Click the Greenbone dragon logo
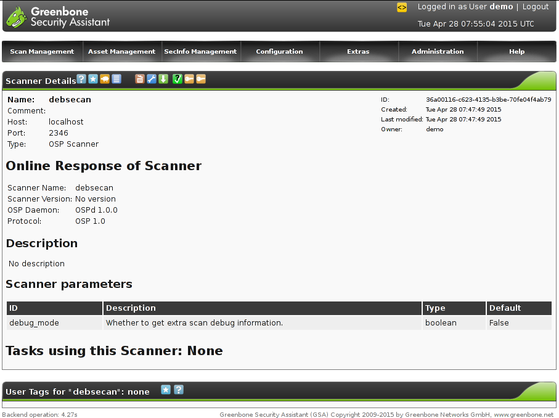This screenshot has width=559, height=418. tap(16, 17)
